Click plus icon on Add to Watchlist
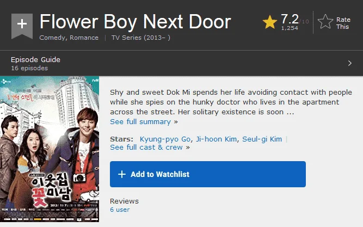 coord(122,174)
